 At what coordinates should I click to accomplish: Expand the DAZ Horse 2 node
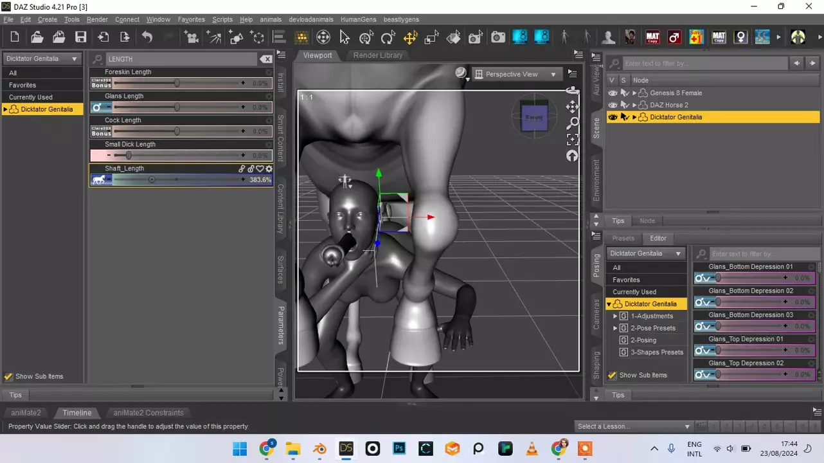(634, 105)
